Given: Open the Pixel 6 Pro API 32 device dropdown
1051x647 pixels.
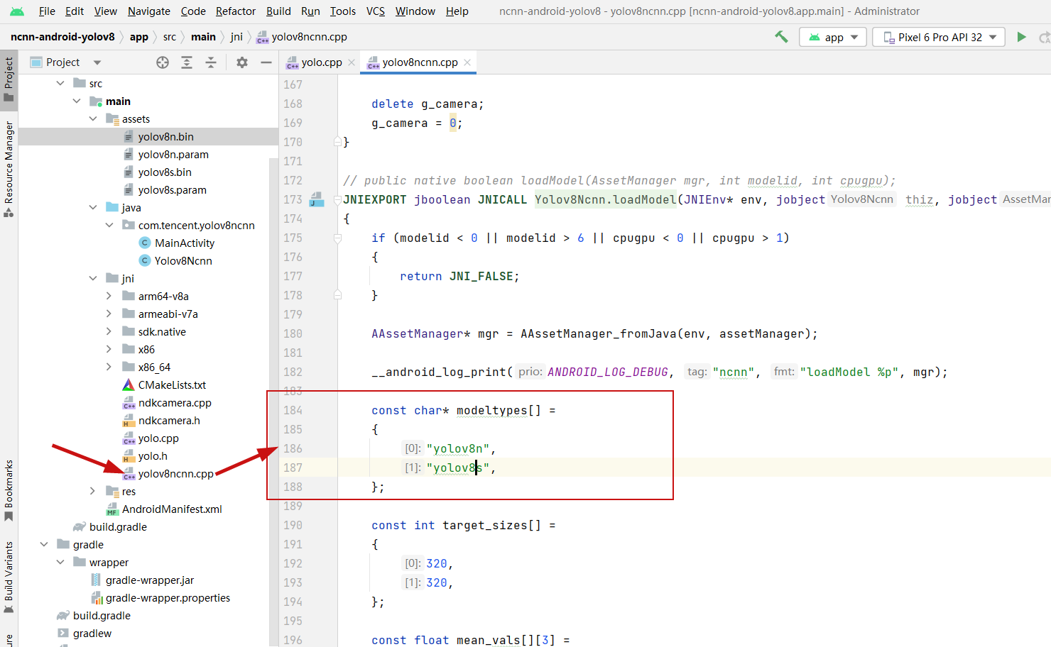Looking at the screenshot, I should (x=939, y=37).
